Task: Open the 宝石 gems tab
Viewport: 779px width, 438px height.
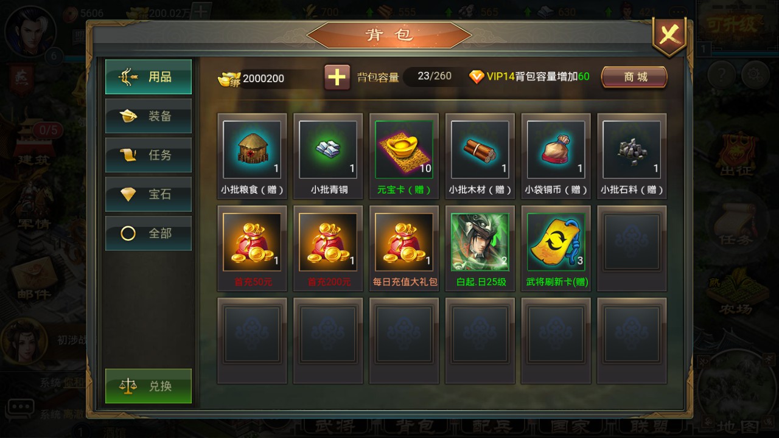Action: 148,194
